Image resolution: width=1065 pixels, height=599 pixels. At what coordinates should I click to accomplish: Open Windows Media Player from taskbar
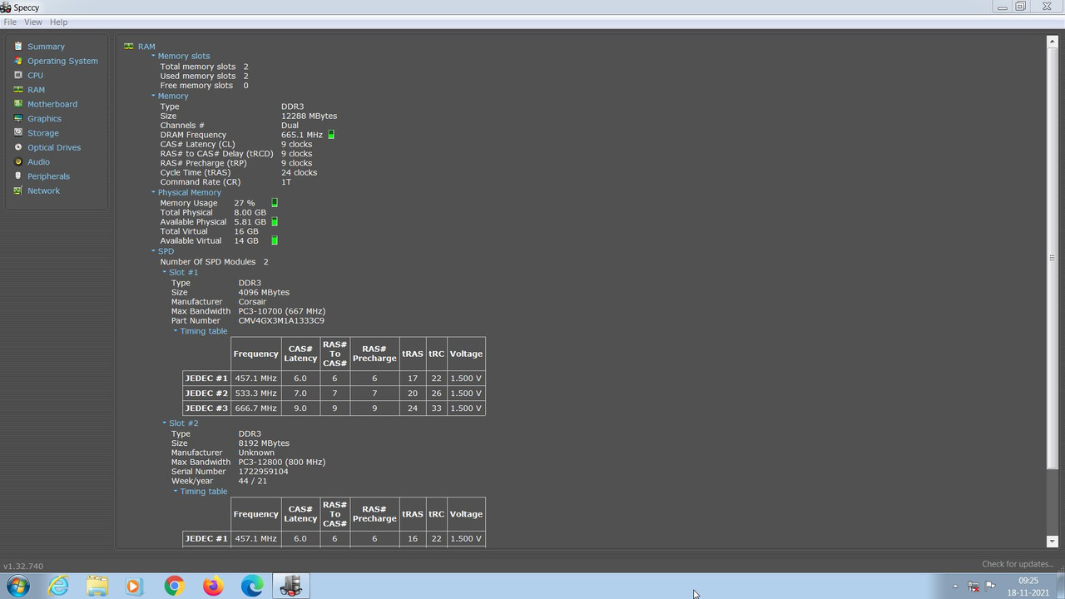135,586
